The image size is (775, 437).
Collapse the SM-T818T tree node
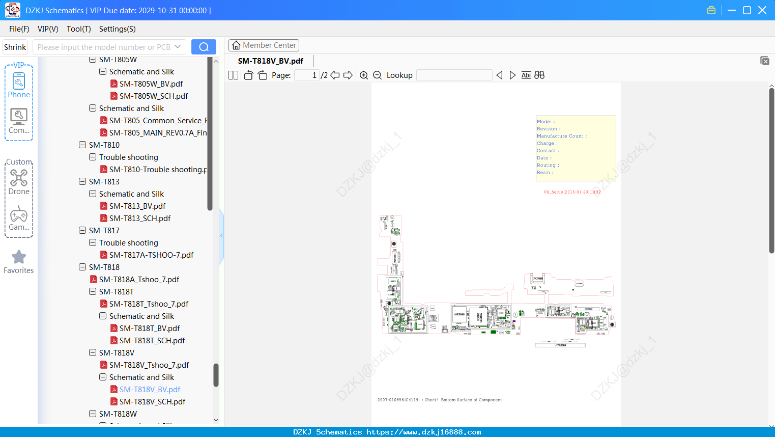(x=93, y=291)
